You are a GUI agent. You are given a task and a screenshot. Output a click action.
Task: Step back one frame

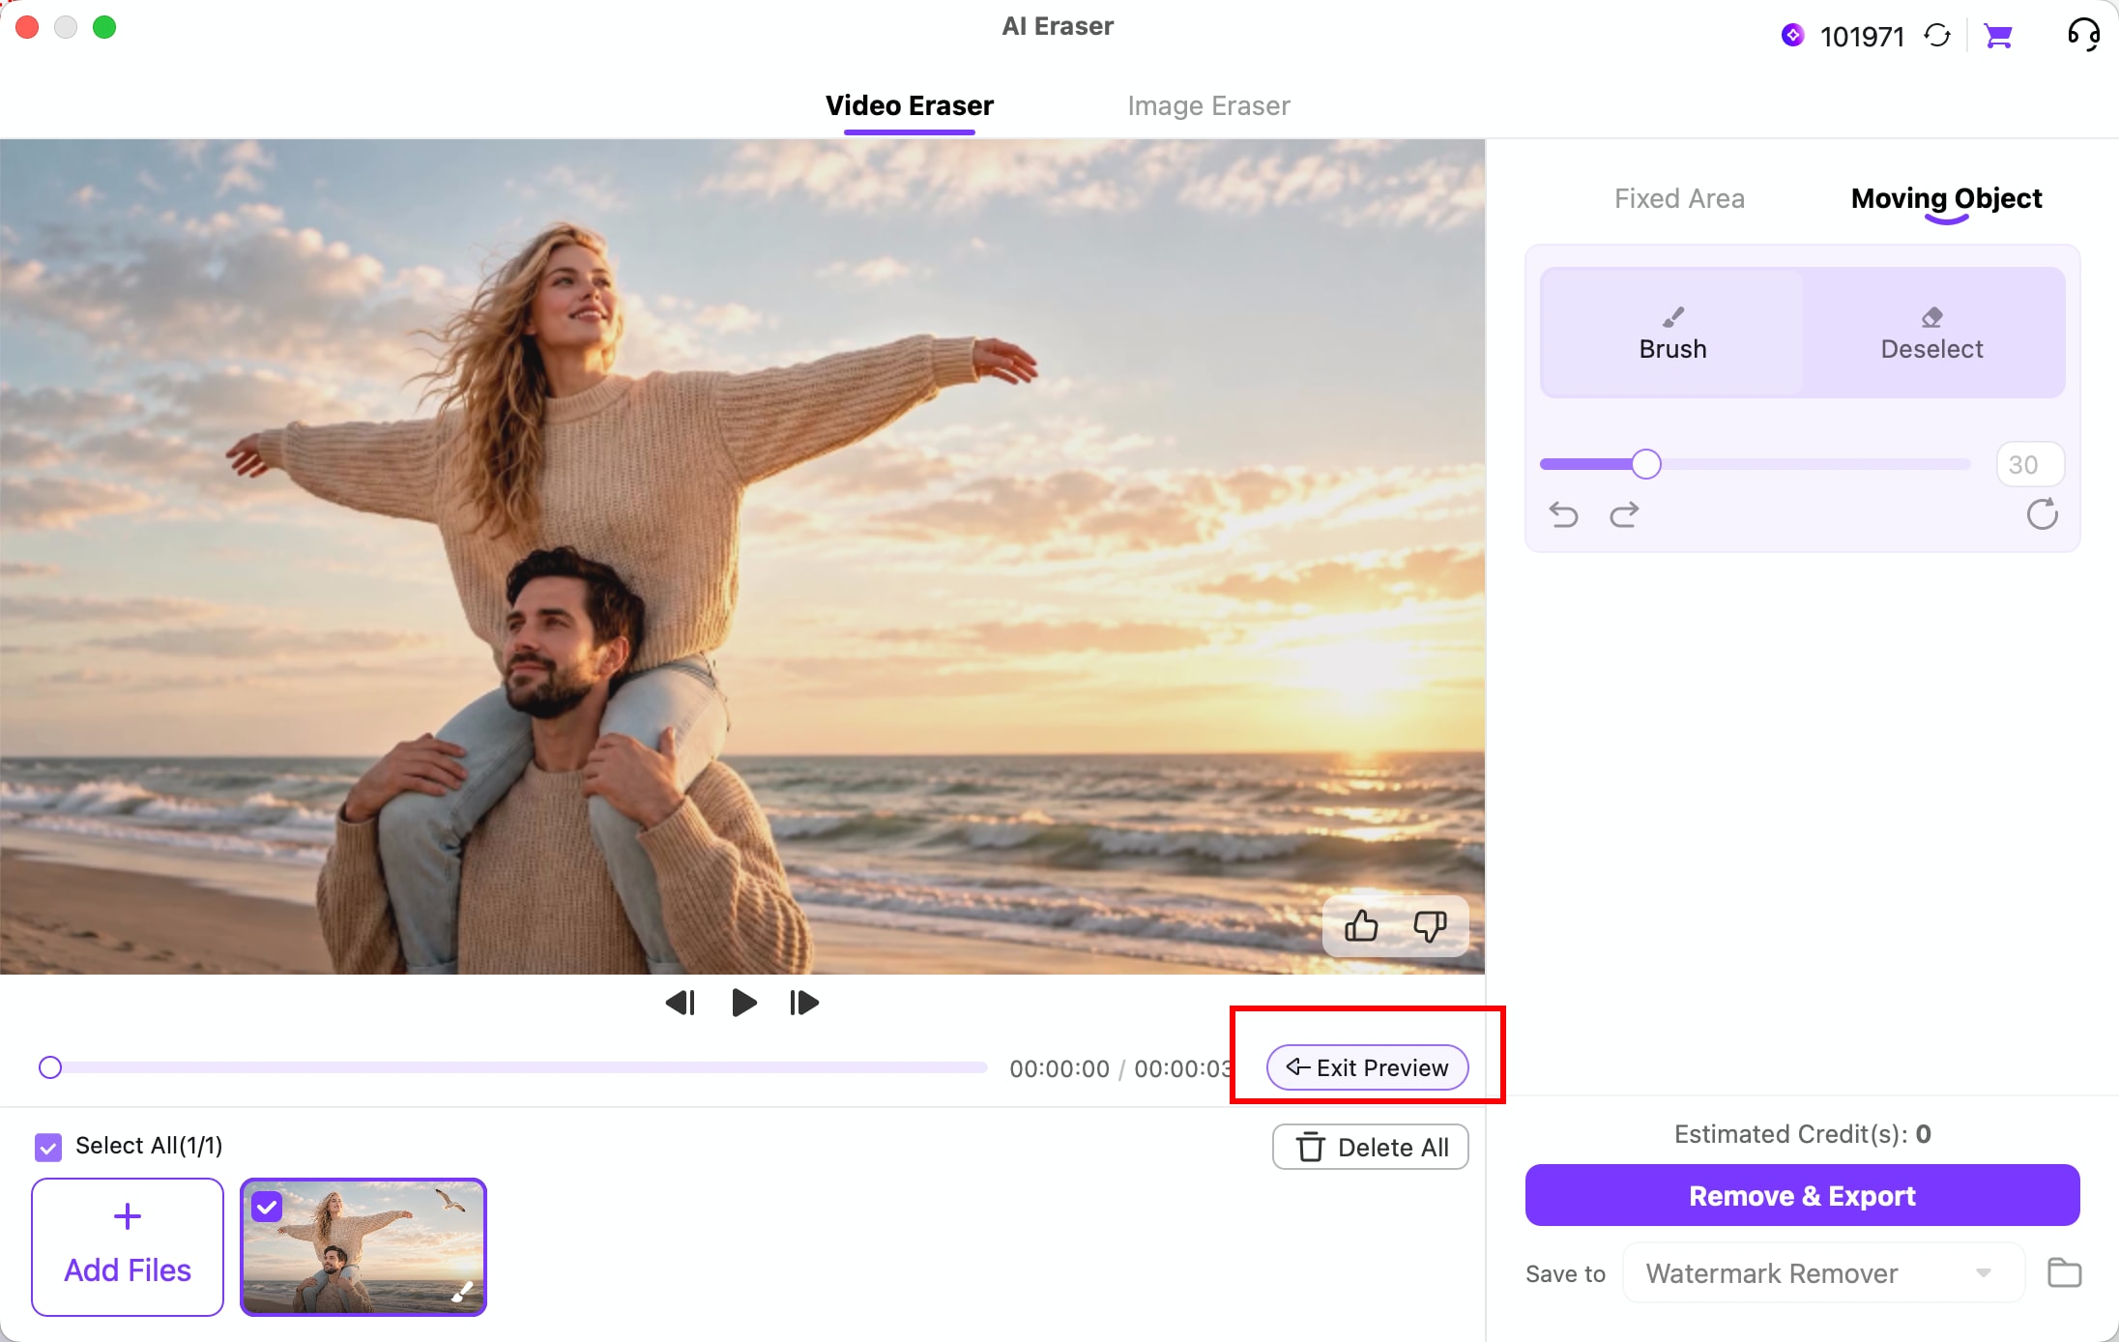[x=681, y=1003]
